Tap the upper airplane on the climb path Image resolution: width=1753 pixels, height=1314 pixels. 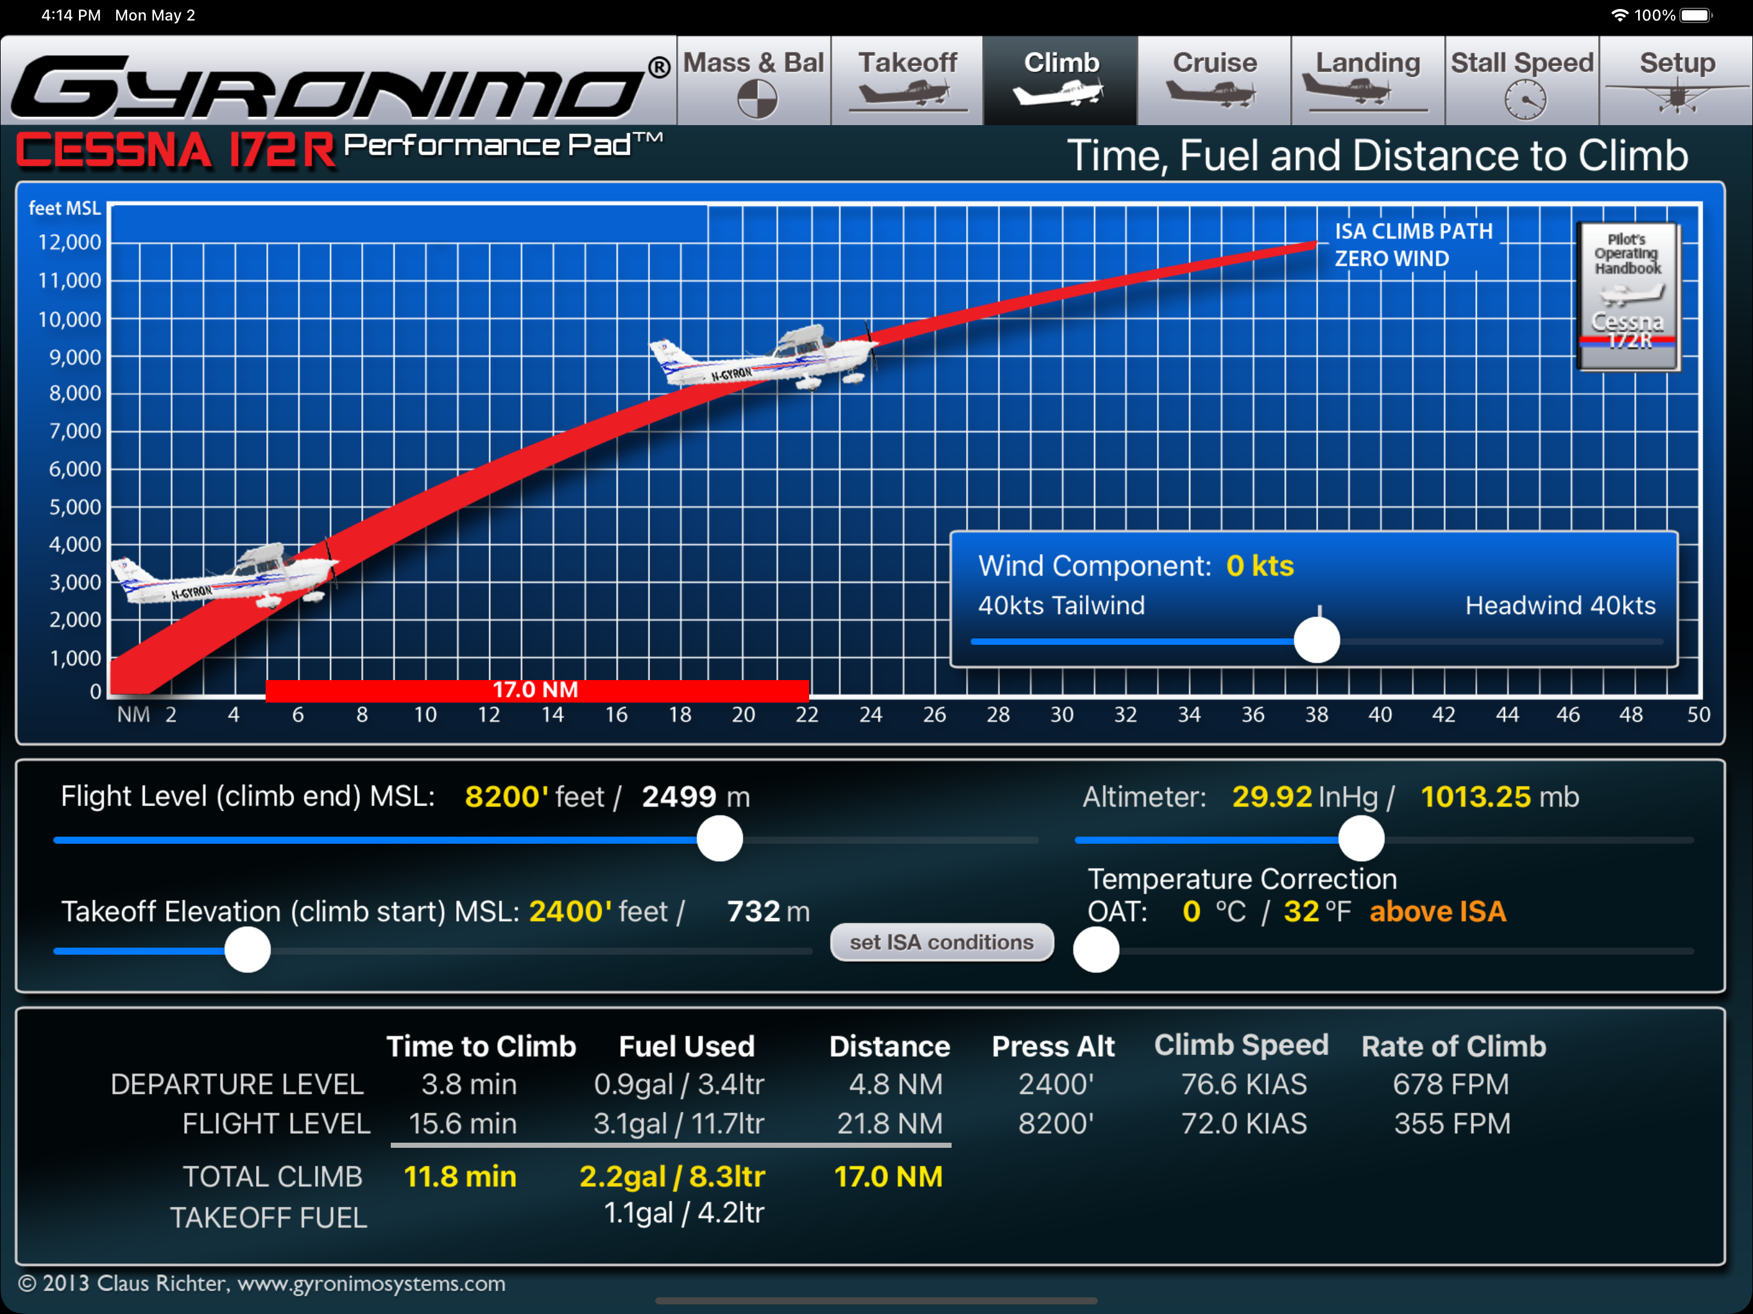click(x=763, y=356)
